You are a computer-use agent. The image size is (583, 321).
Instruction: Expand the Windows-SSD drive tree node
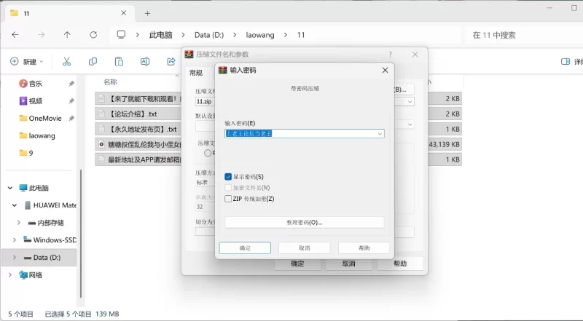point(15,239)
